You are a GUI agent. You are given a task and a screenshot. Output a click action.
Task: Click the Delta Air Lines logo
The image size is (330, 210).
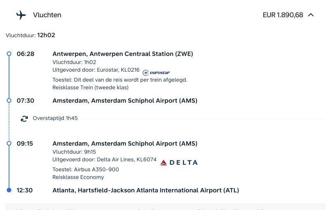[x=179, y=163]
